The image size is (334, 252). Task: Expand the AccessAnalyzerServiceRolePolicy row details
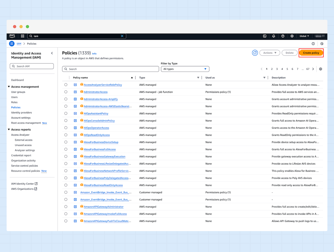click(x=75, y=85)
